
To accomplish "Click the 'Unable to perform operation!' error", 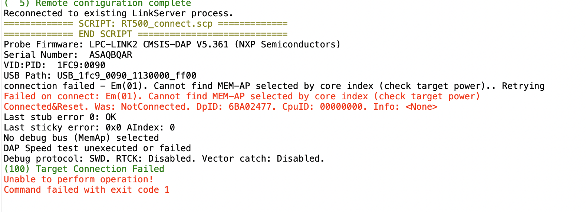I will (78, 180).
